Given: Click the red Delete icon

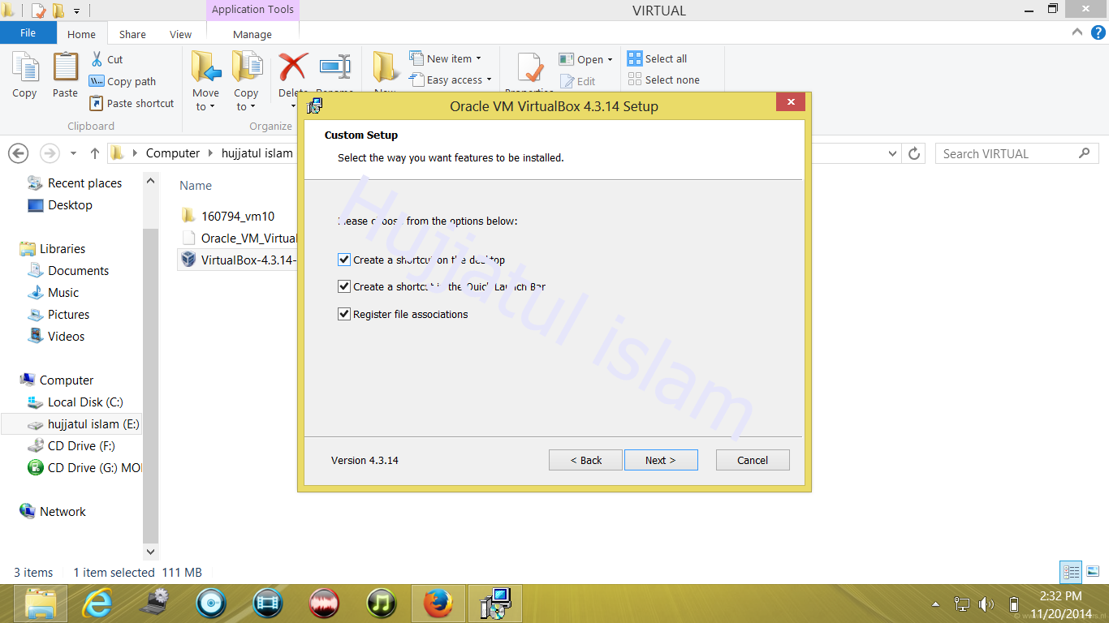Looking at the screenshot, I should [x=293, y=67].
